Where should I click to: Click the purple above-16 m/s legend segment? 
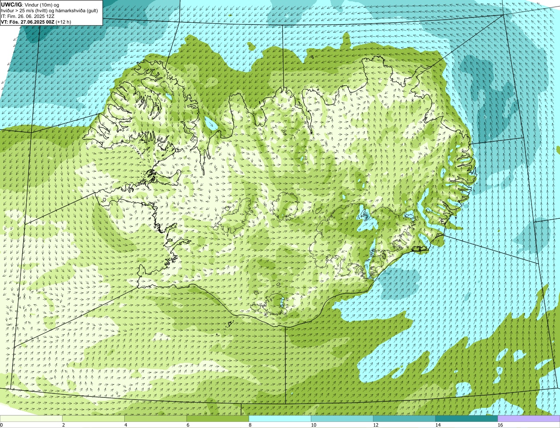529,418
